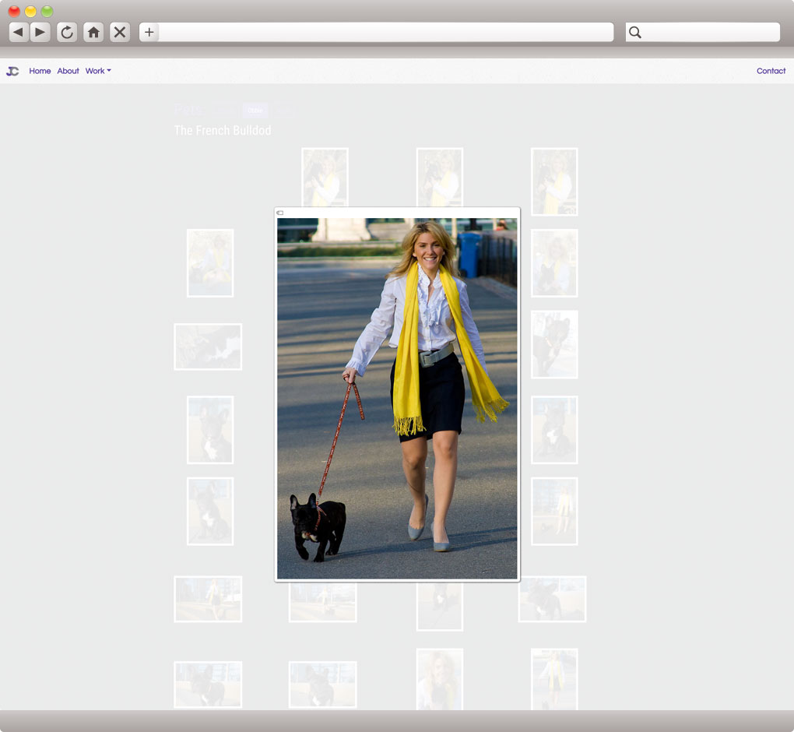This screenshot has width=794, height=732.
Task: Open the landscape thumbnail at left middle
Action: click(208, 347)
